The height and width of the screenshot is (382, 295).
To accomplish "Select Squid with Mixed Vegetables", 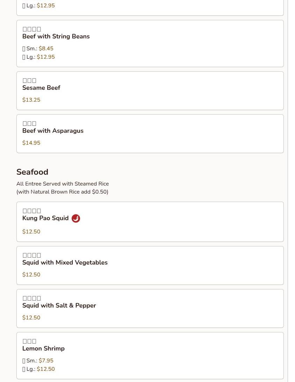I will coord(65,262).
